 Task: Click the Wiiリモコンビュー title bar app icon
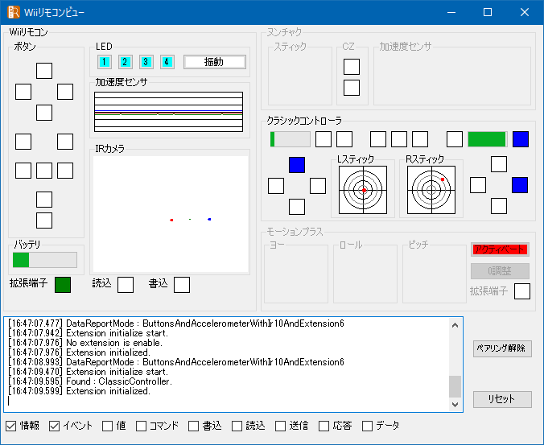click(x=14, y=12)
